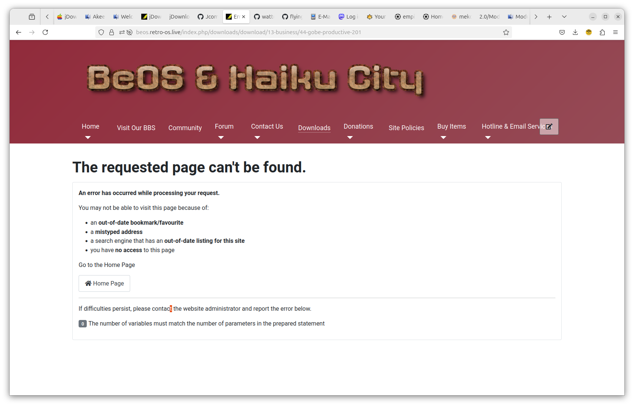
Task: Open the list all tabs dropdown
Action: 564,17
